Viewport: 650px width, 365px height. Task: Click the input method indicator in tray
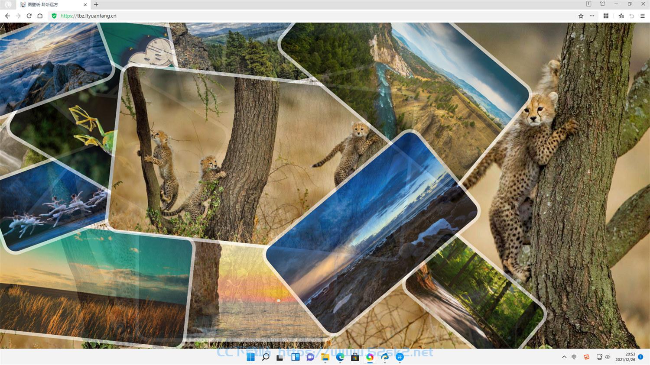[x=574, y=357]
